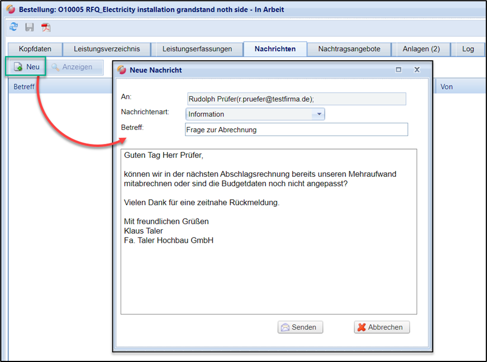Go to the Leistungserfassungen tab
487x362 pixels.
(197, 49)
